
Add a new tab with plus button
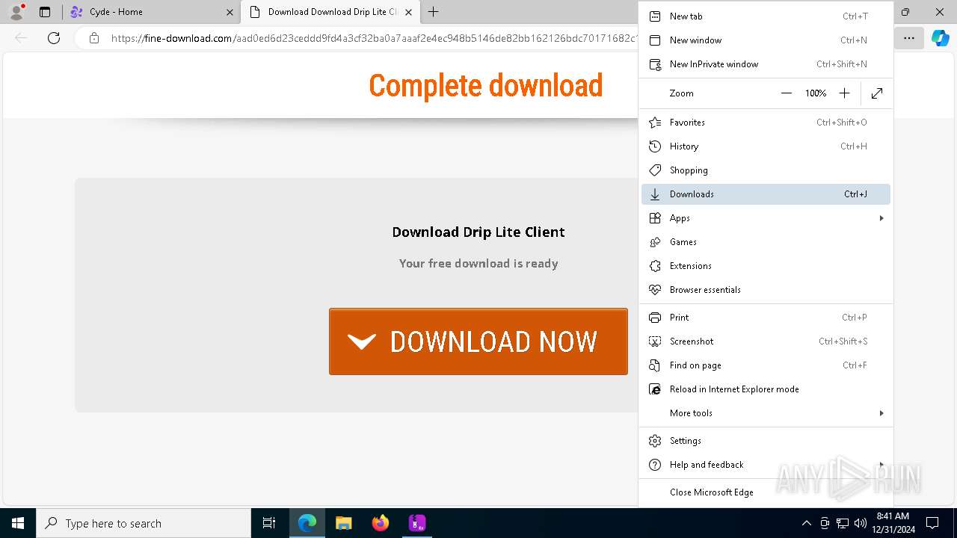(x=433, y=12)
